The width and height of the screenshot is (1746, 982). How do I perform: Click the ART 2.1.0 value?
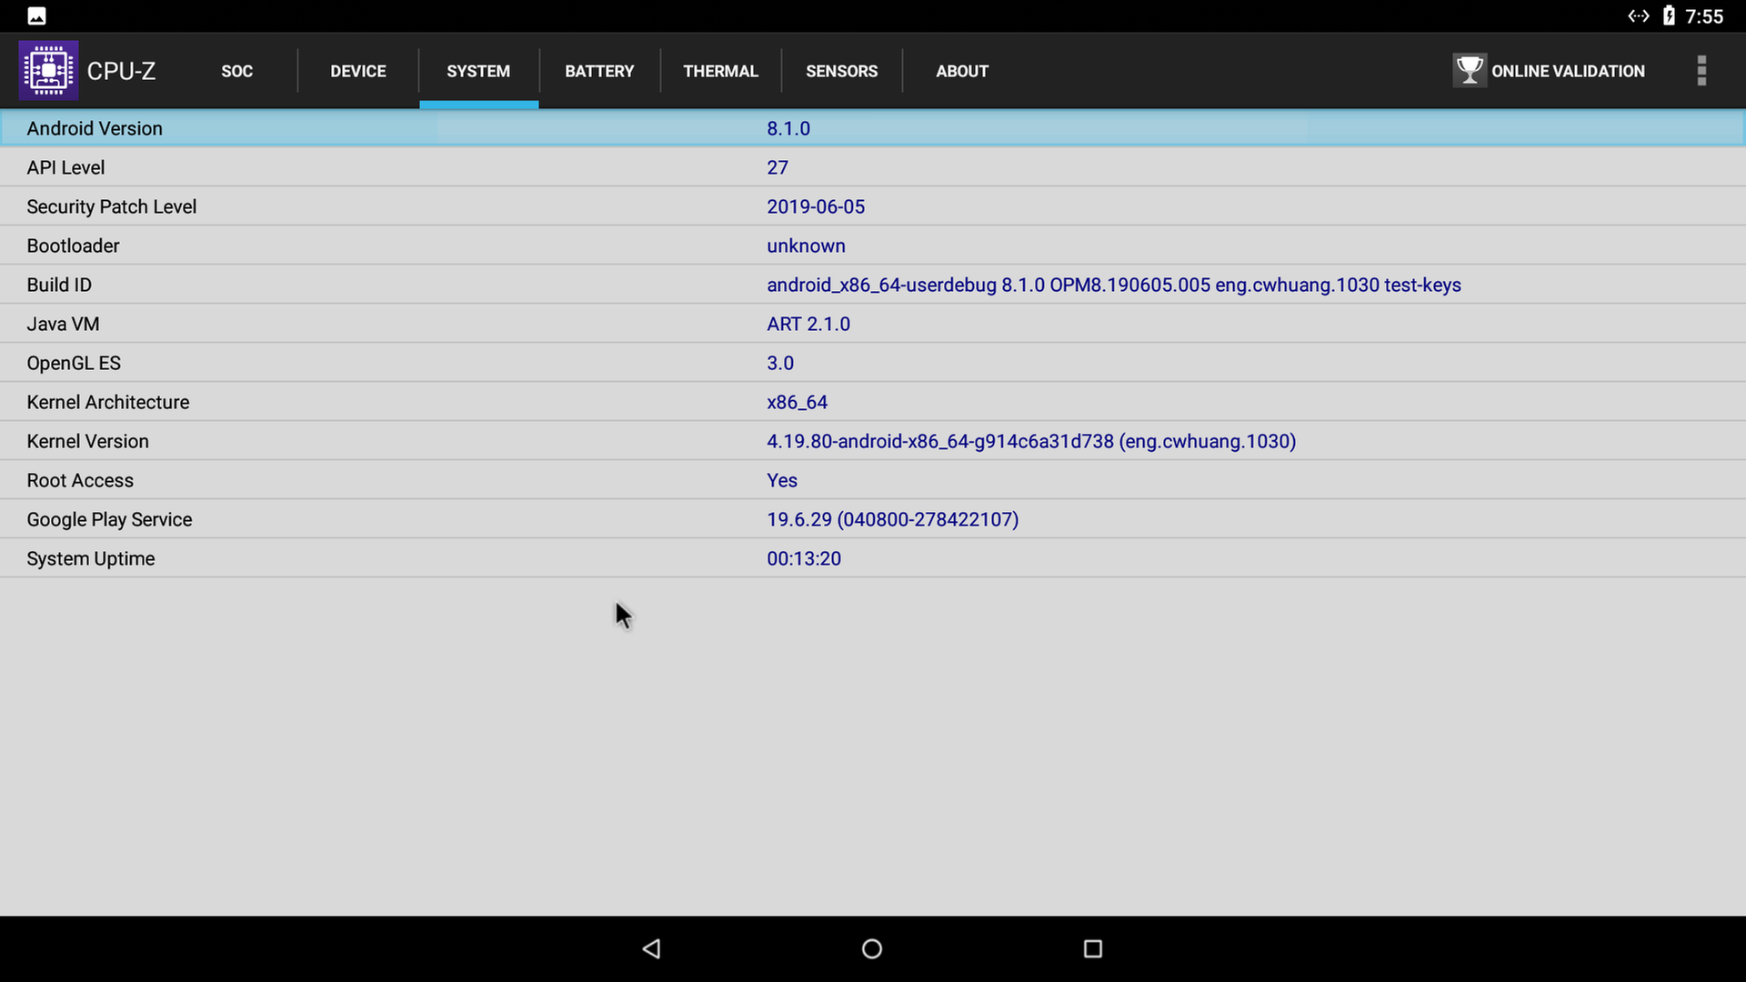pos(808,324)
